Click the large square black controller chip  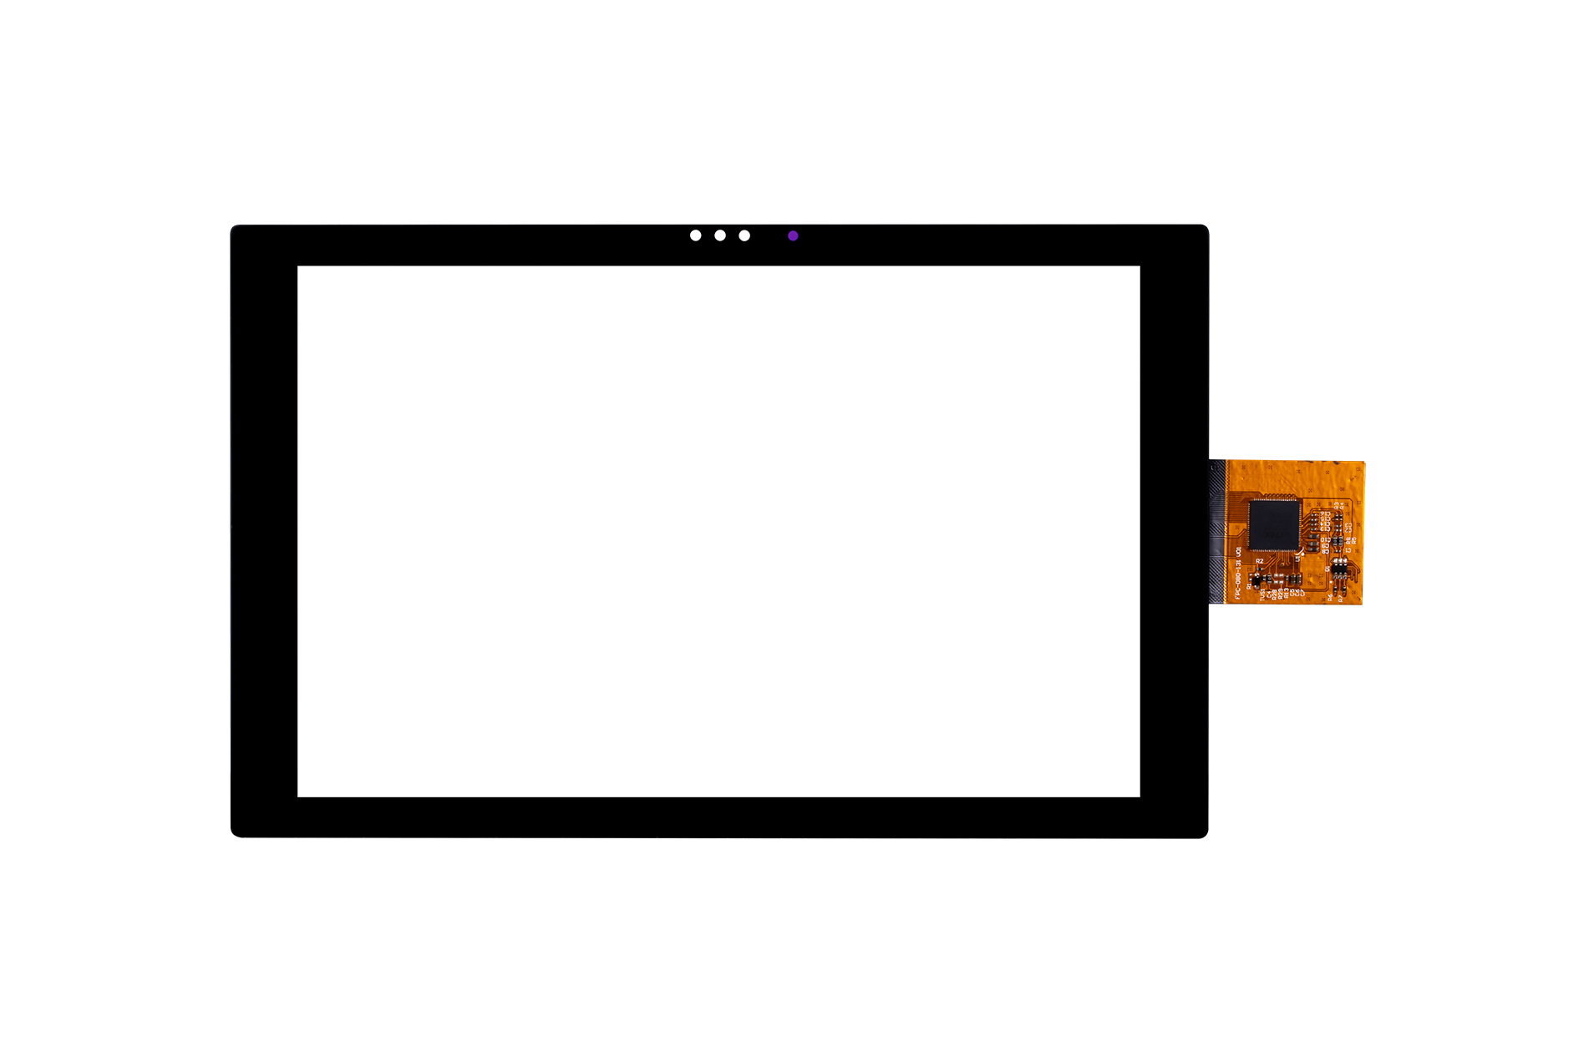1274,525
